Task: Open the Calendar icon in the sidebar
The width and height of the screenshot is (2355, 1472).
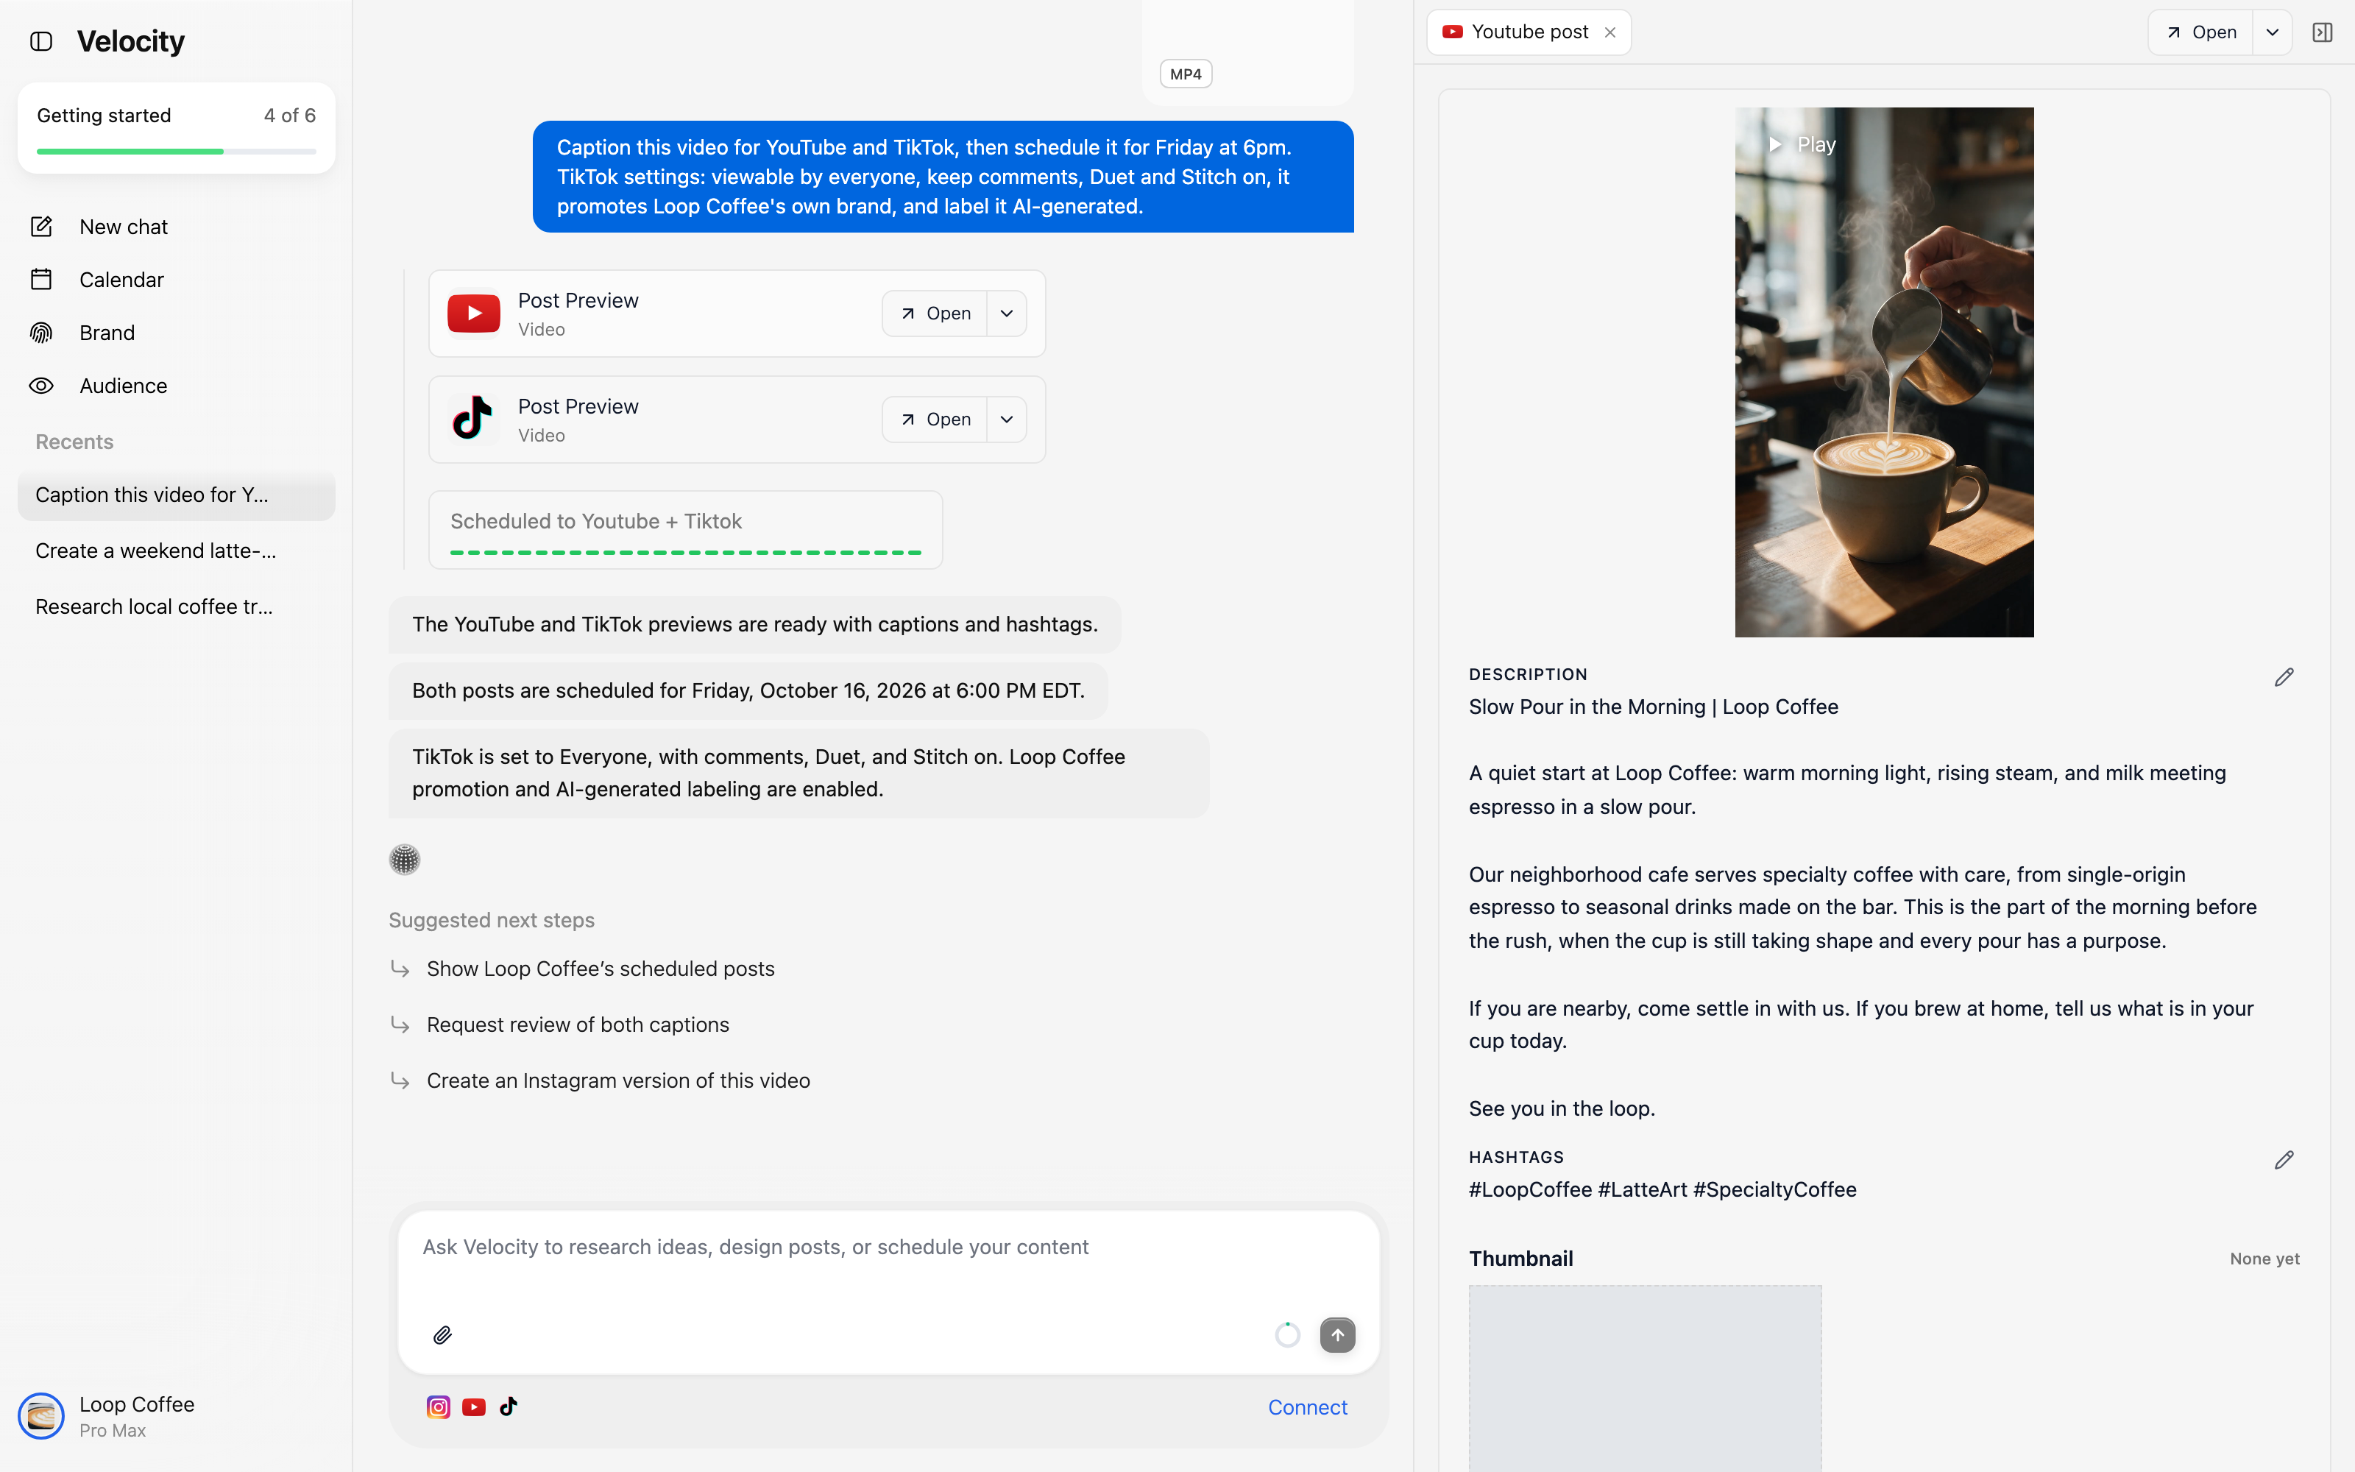Action: pyautogui.click(x=41, y=280)
